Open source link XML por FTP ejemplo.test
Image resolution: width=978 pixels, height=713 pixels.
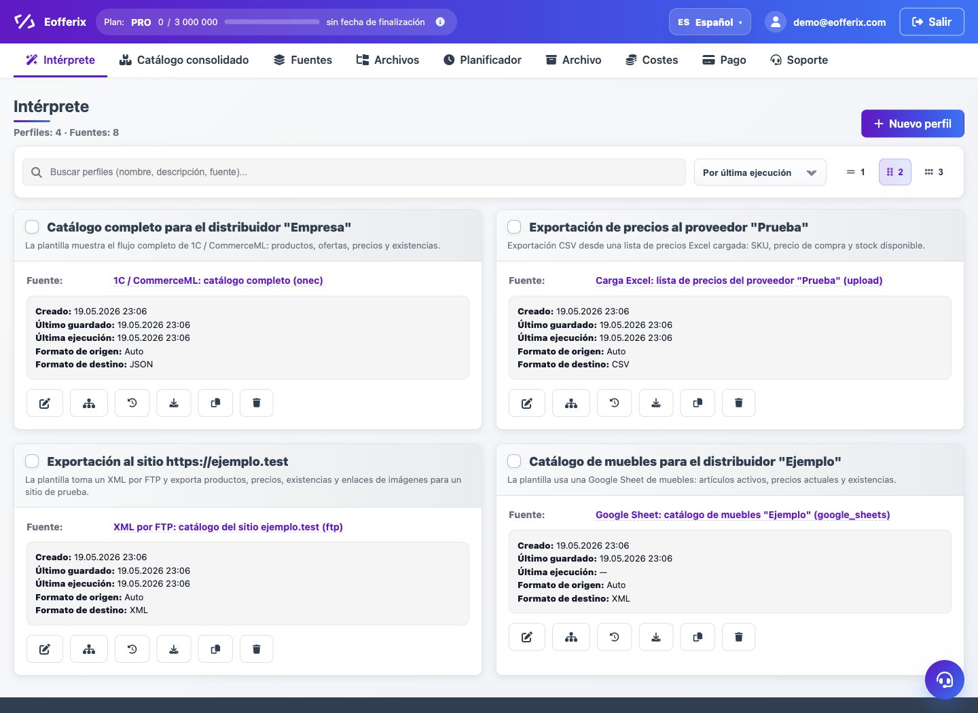pyautogui.click(x=228, y=527)
